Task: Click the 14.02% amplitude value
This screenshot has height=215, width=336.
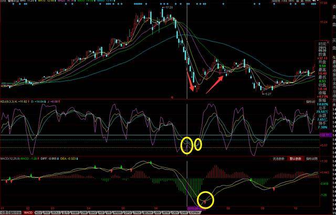Action: [323, 104]
